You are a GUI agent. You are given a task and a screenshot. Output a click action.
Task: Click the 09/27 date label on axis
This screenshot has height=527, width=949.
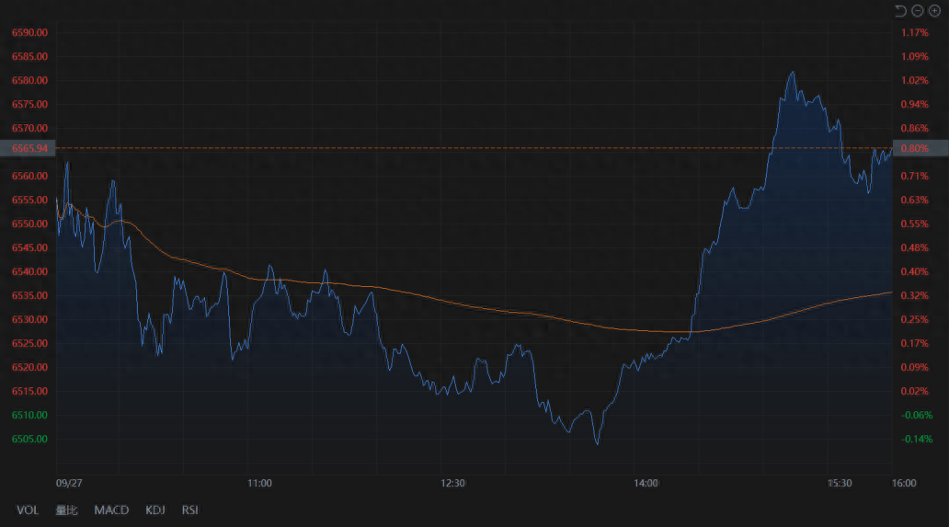click(69, 483)
